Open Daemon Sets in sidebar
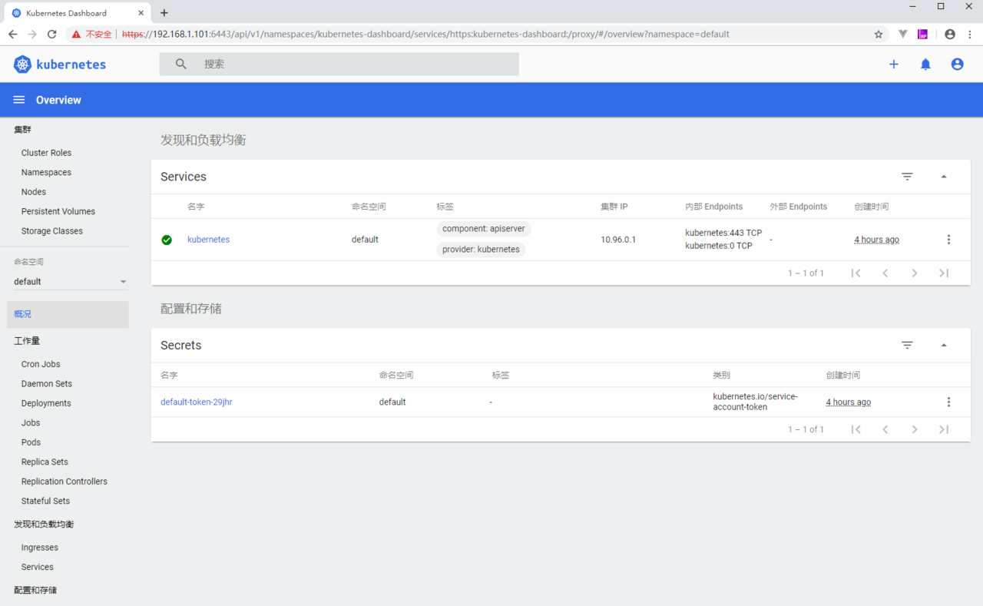The image size is (983, 606). click(x=47, y=384)
